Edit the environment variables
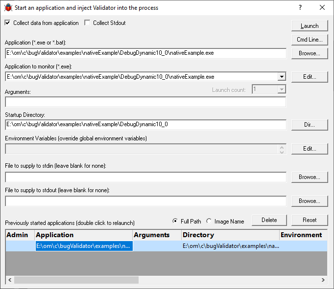The width and height of the screenshot is (334, 289). coord(310,149)
